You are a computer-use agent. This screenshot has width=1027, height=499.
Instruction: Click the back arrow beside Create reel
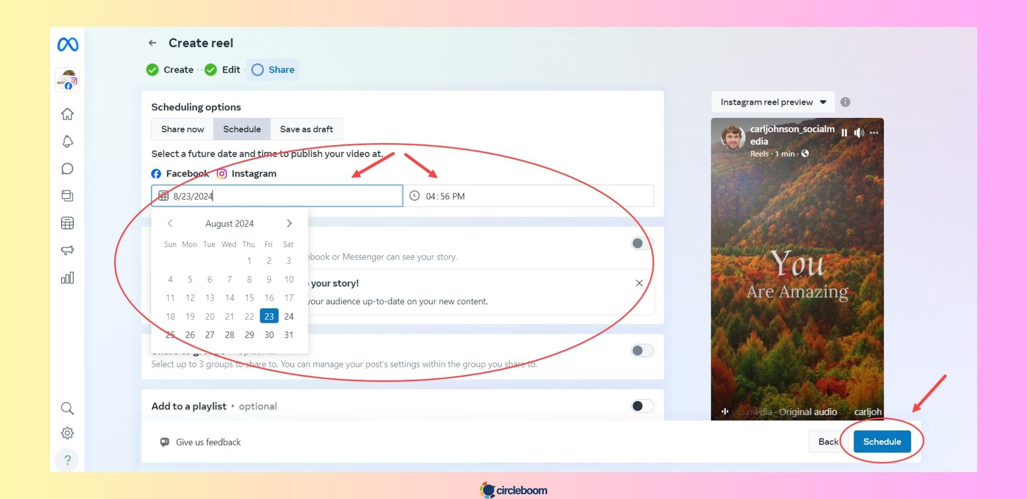[x=153, y=43]
